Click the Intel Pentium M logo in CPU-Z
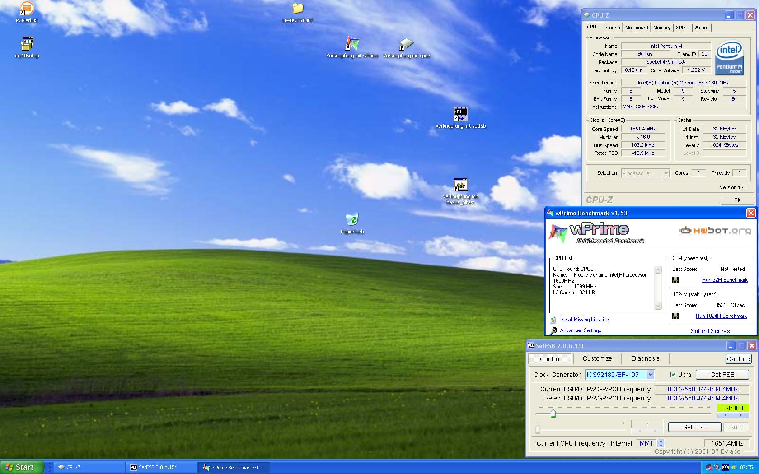 pyautogui.click(x=729, y=59)
